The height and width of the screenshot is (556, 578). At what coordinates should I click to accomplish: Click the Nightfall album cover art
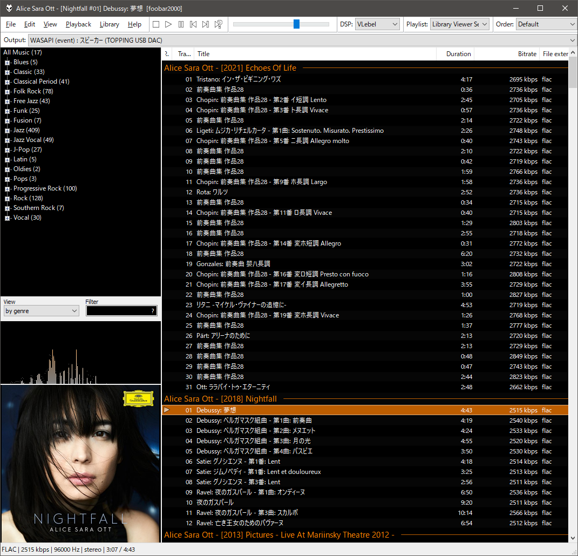click(x=81, y=464)
